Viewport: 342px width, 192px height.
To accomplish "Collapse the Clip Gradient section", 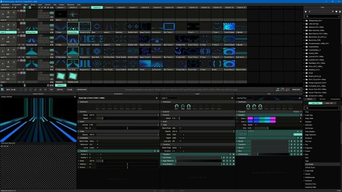I will point(237,115).
